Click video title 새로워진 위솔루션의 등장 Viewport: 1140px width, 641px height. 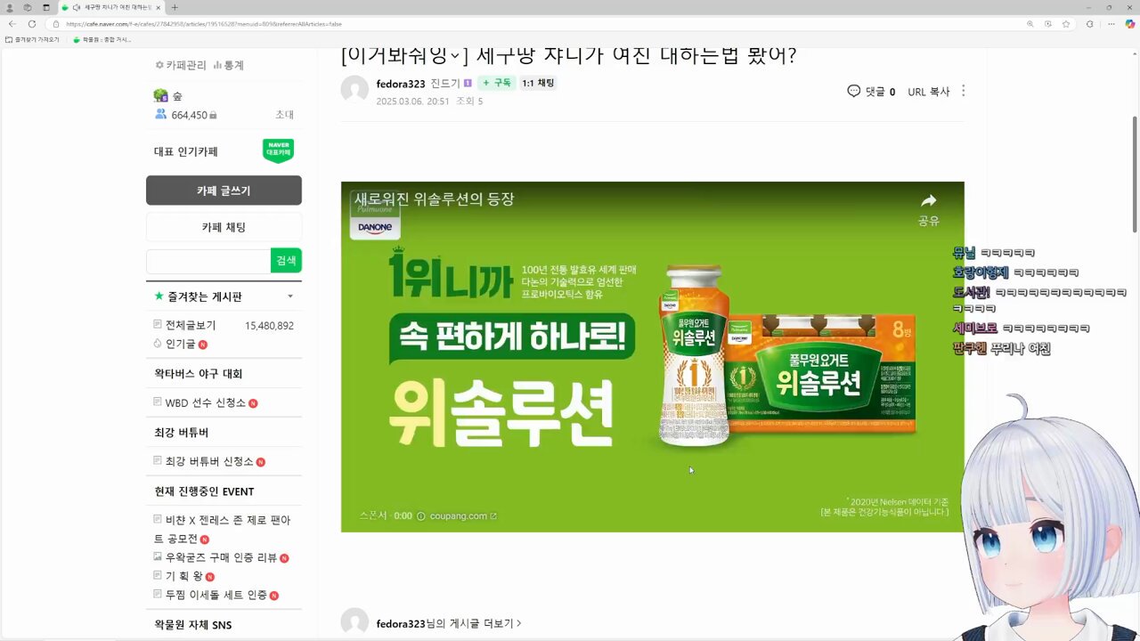tap(435, 199)
